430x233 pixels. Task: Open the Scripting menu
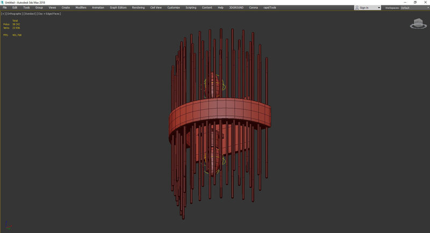tap(191, 8)
